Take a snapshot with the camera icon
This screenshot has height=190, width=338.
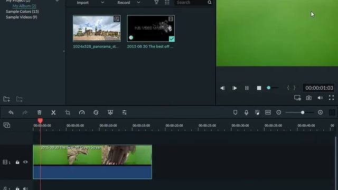tap(308, 98)
